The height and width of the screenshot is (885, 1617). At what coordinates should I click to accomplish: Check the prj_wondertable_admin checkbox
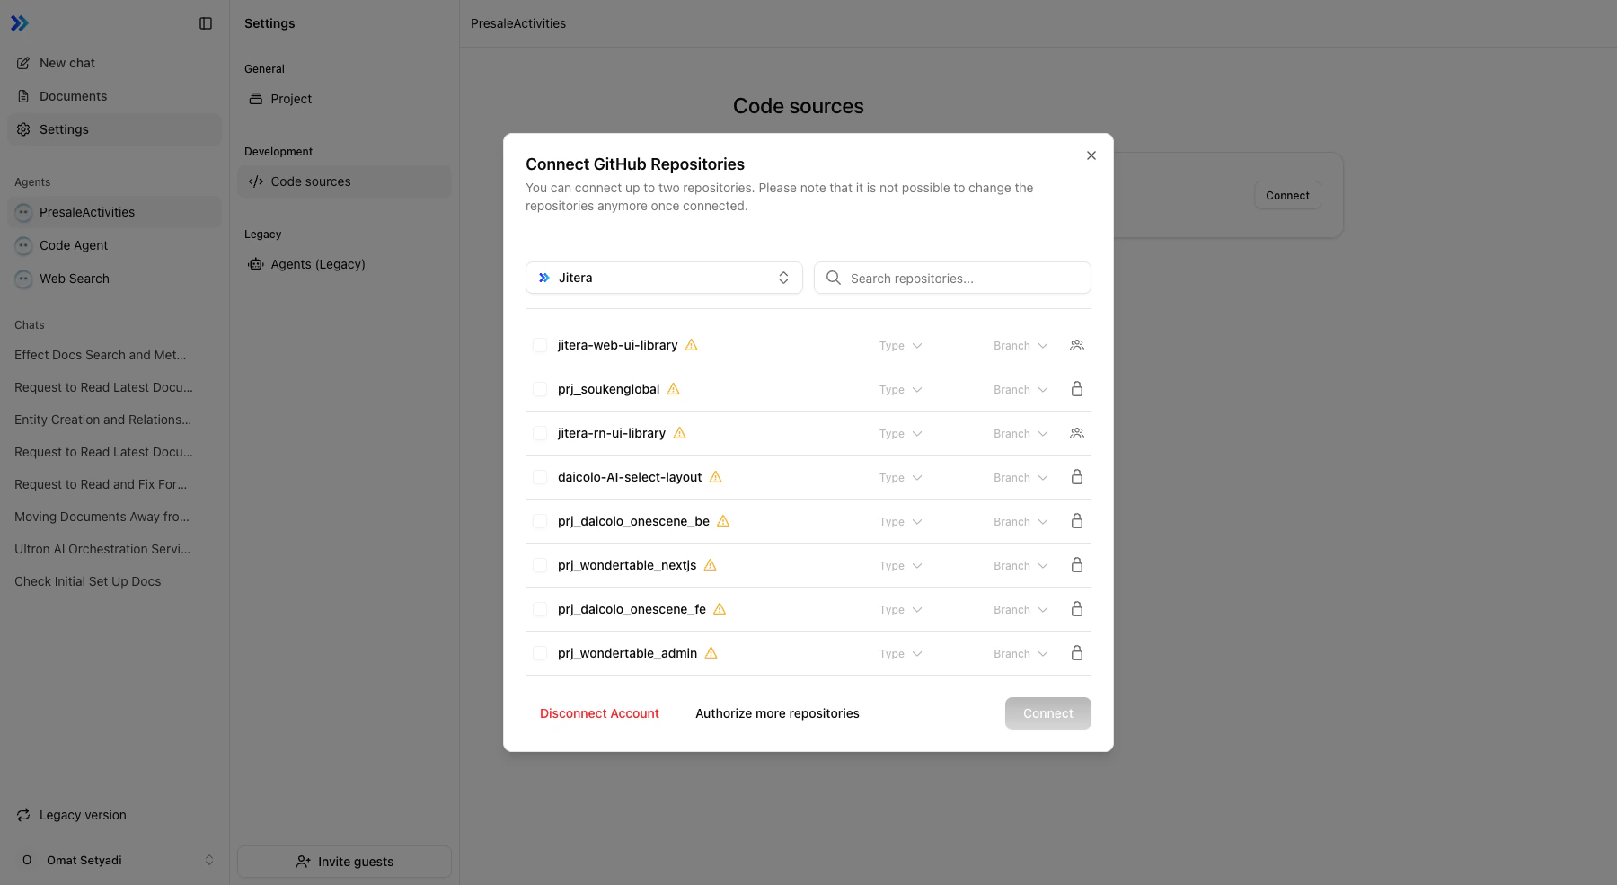pos(540,653)
